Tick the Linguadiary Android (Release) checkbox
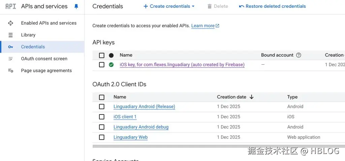The image size is (345, 161). [x=102, y=106]
